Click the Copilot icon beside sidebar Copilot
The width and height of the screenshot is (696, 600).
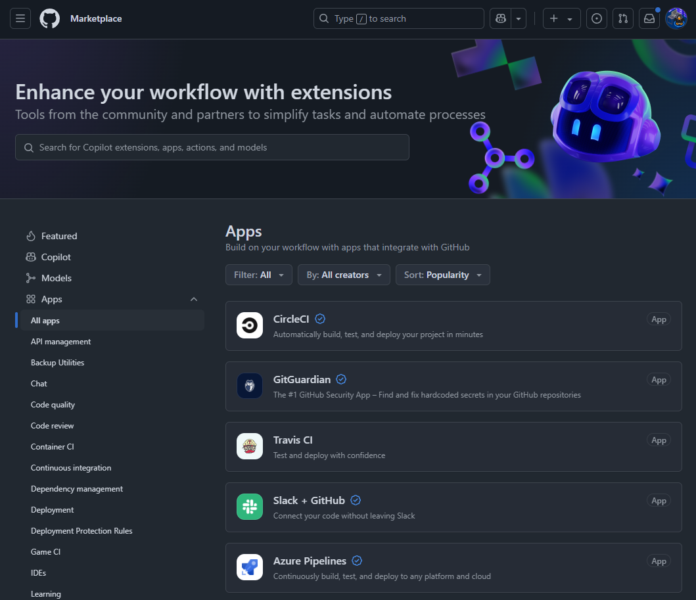pyautogui.click(x=31, y=257)
